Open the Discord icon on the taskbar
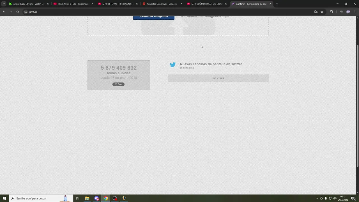The width and height of the screenshot is (359, 202). click(96, 198)
